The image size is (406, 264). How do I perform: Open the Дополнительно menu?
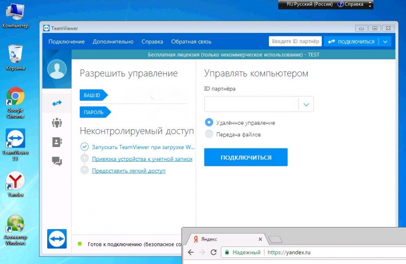(113, 42)
